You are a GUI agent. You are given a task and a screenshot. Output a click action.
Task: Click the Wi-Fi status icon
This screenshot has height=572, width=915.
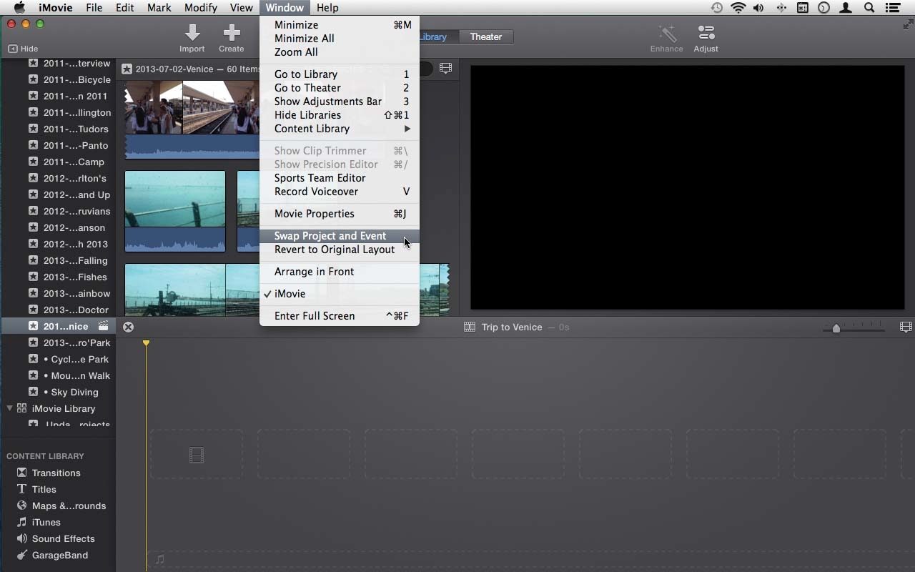738,8
